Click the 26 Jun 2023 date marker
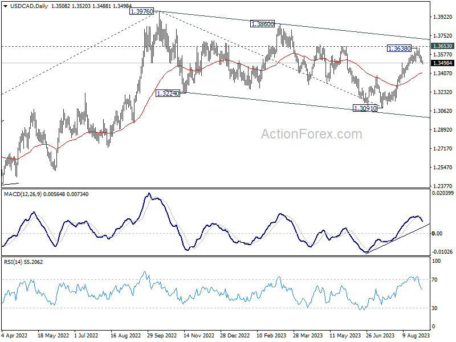 pos(380,336)
